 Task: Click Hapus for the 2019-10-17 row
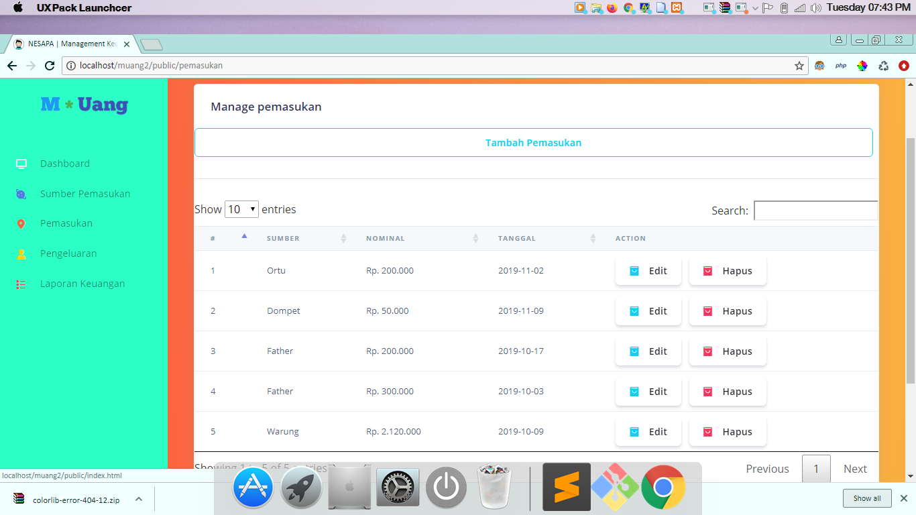point(728,351)
